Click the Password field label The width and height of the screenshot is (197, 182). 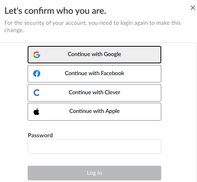pos(40,135)
